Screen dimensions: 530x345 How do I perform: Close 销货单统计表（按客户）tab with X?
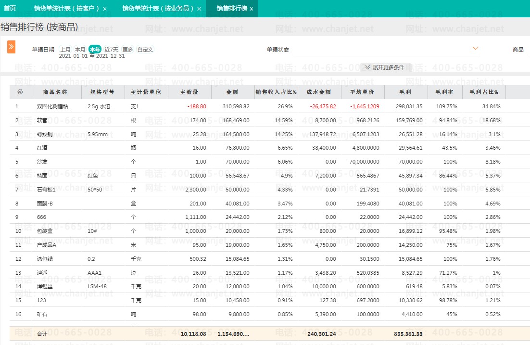tap(105, 9)
